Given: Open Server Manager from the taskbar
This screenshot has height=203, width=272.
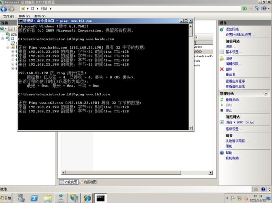Looking at the screenshot, I should click(21, 198).
